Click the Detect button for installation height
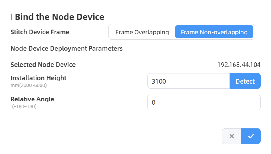 (x=245, y=81)
